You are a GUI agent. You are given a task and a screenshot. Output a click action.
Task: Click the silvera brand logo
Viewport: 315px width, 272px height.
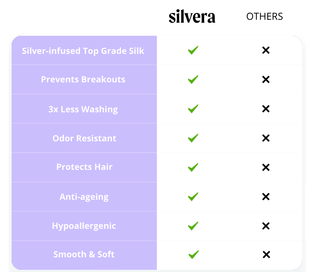click(192, 17)
